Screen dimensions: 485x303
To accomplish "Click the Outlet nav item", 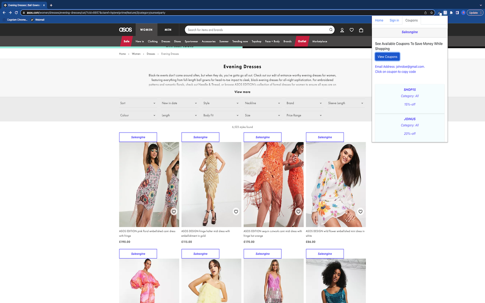I will (302, 41).
